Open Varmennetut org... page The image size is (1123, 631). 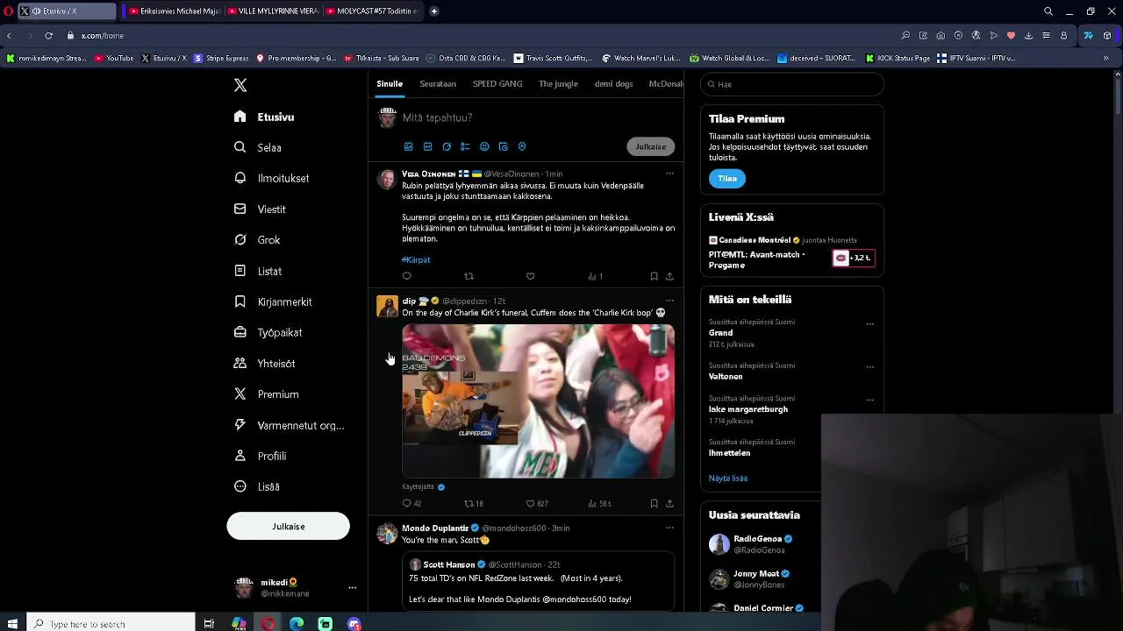(289, 425)
